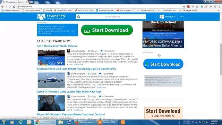Click the green Start Download button

click(107, 30)
